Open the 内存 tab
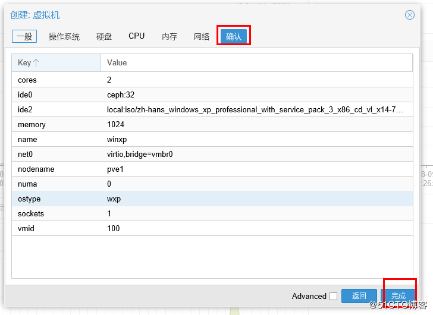Viewport: 433px width, 315px height. 170,36
